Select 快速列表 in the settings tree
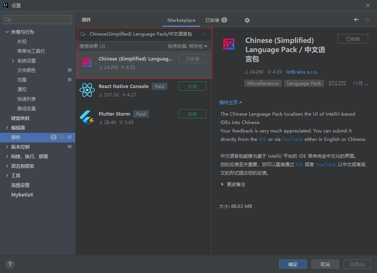This screenshot has width=377, height=273. [26, 99]
